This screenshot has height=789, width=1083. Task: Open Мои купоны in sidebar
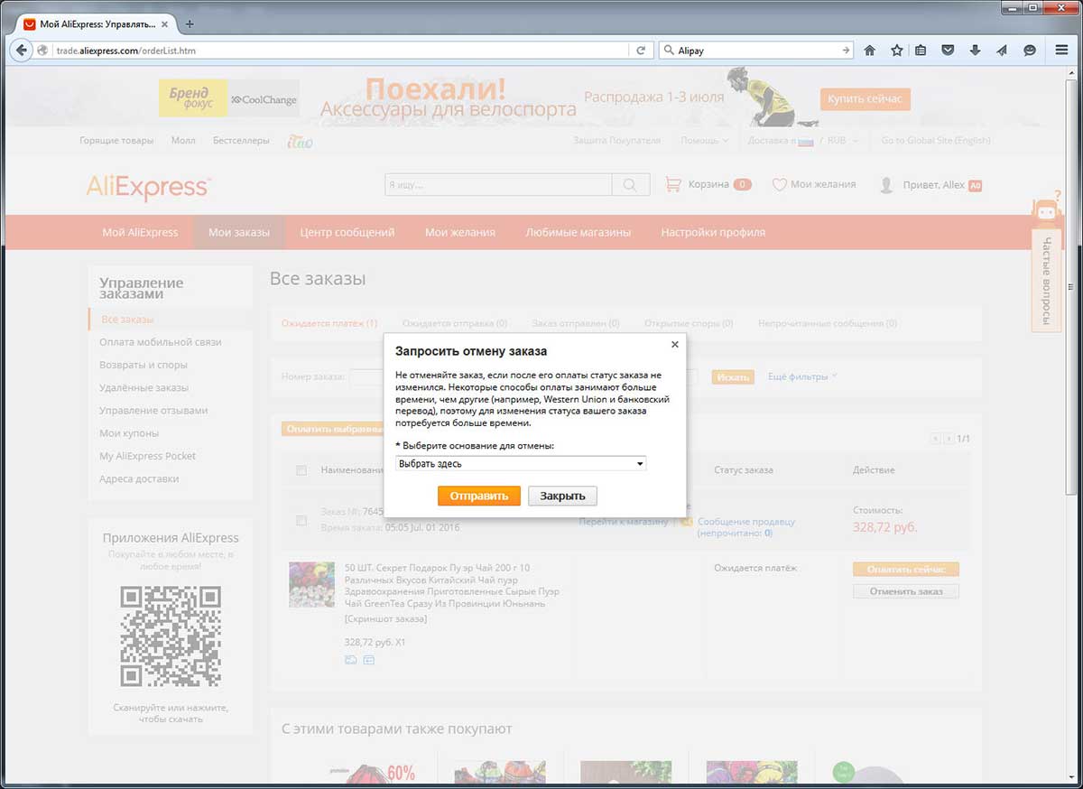point(129,433)
